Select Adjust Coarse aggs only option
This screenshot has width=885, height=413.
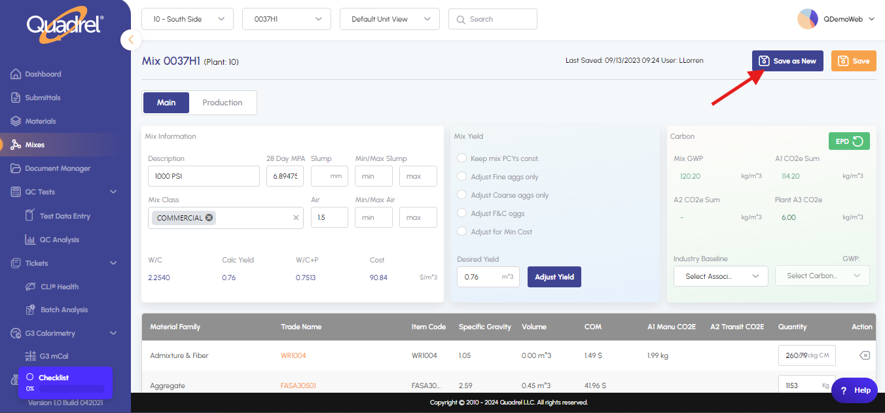point(462,195)
